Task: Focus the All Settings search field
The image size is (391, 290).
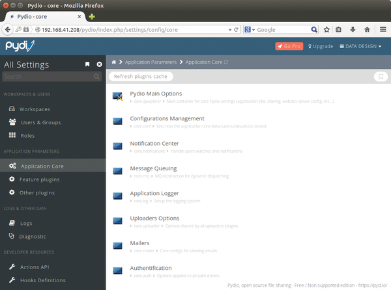Action: [52, 77]
